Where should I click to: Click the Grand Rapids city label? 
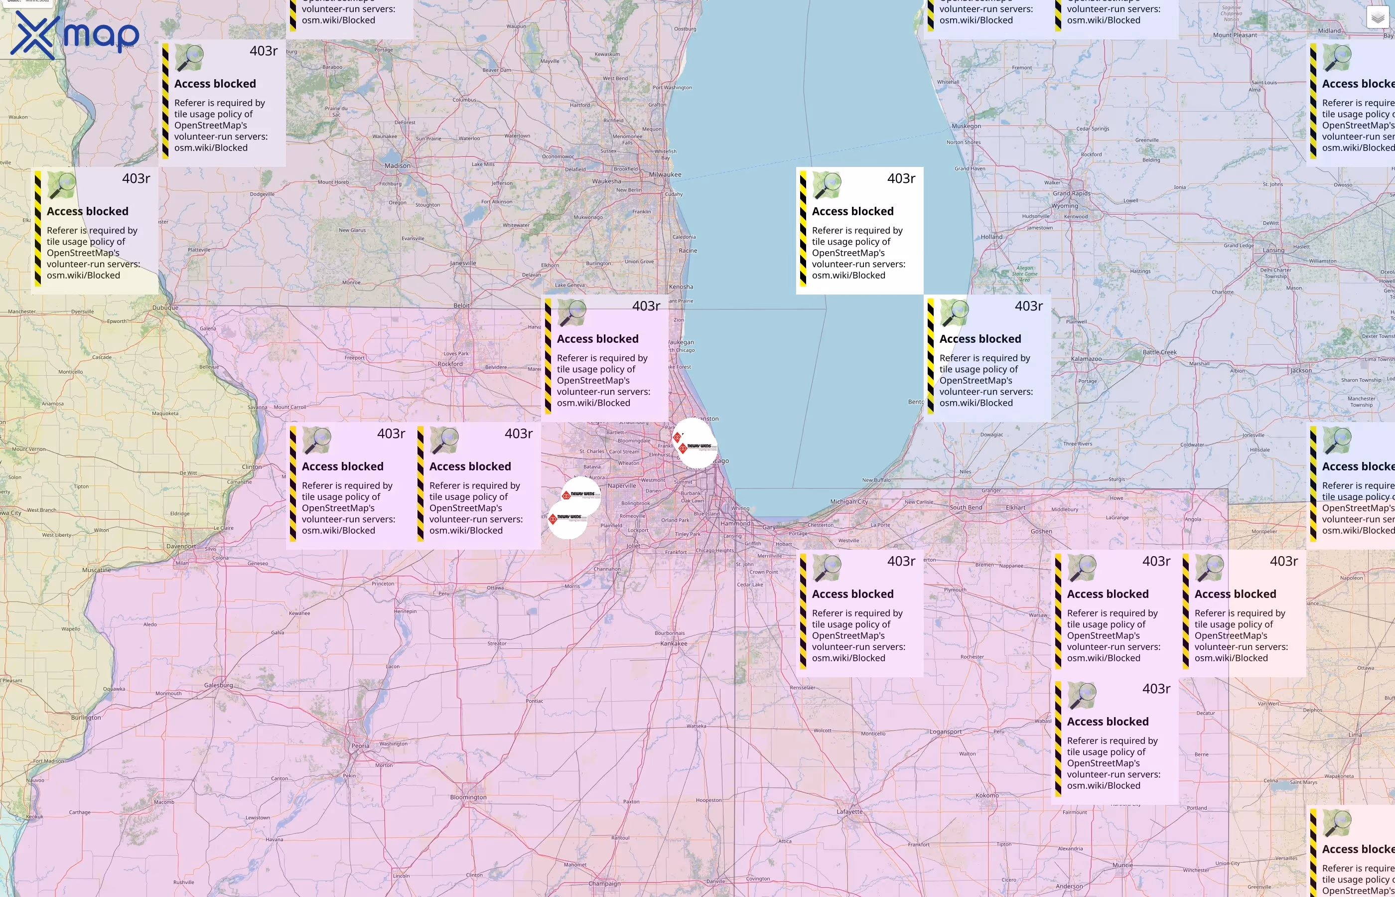click(1071, 193)
